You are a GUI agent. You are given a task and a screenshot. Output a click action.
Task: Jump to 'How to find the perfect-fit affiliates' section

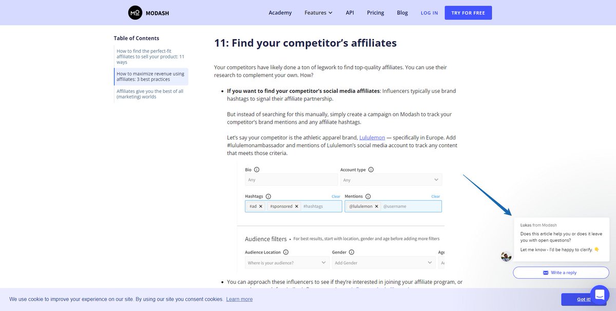coord(151,56)
